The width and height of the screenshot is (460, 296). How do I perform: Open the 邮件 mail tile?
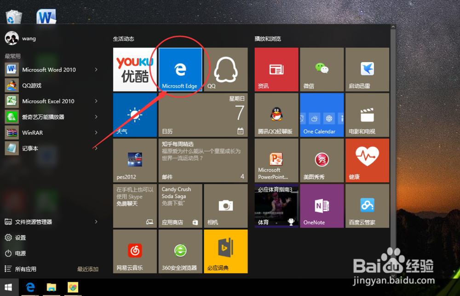click(x=203, y=161)
